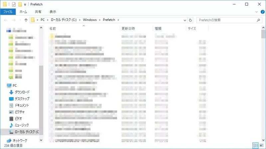The height and width of the screenshot is (149, 266).
Task: Click the Help question mark icon
Action: (x=262, y=12)
